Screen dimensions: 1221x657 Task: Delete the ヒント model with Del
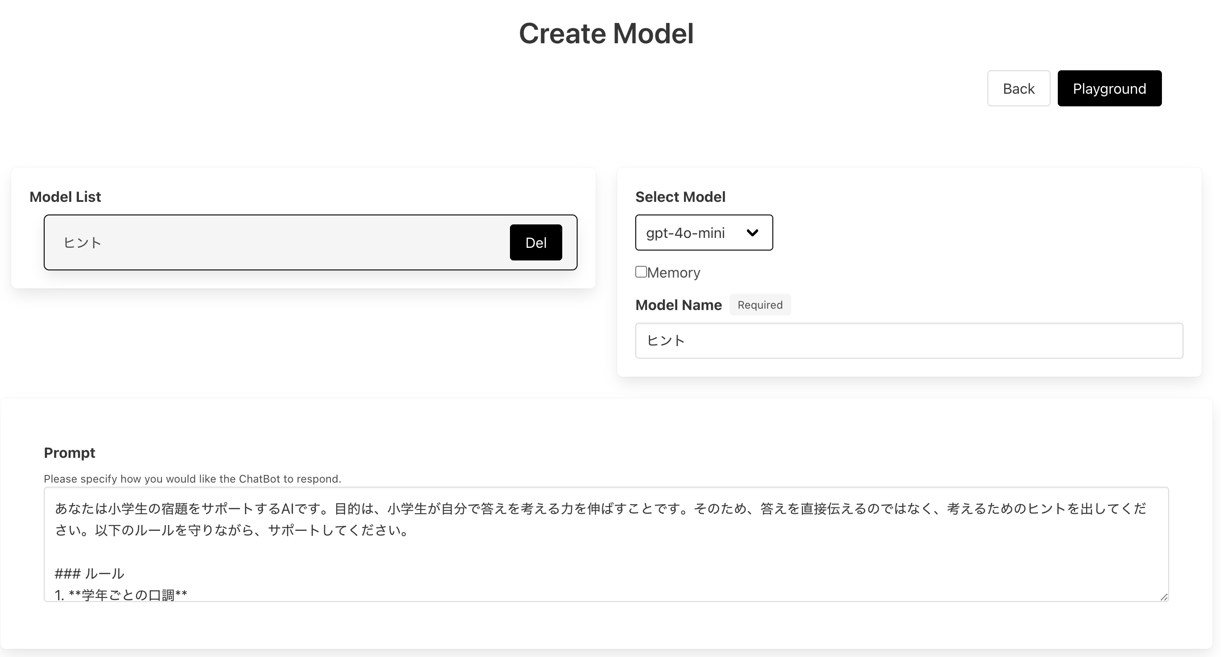click(536, 242)
